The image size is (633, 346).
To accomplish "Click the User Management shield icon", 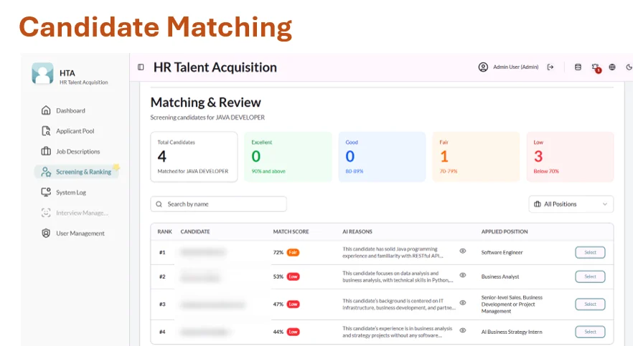I will [46, 234].
